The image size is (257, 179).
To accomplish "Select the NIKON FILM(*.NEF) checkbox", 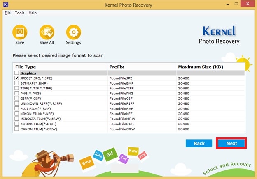I will coord(17,113).
